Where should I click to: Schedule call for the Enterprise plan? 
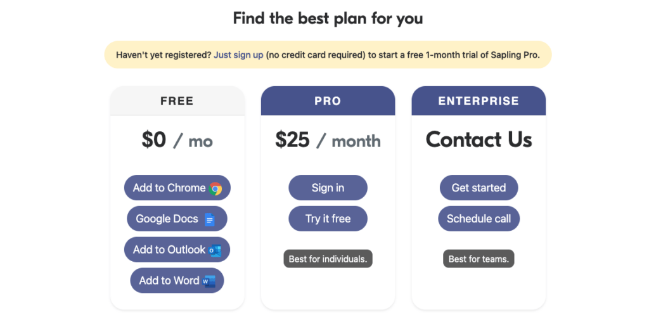pos(479,219)
